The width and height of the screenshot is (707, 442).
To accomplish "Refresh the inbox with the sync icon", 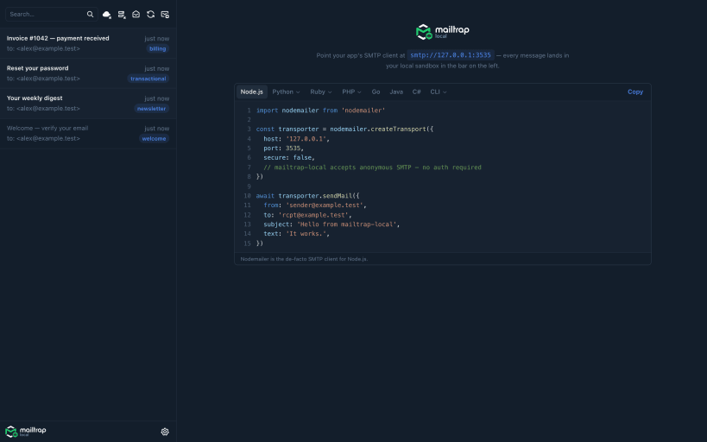I will coord(150,15).
